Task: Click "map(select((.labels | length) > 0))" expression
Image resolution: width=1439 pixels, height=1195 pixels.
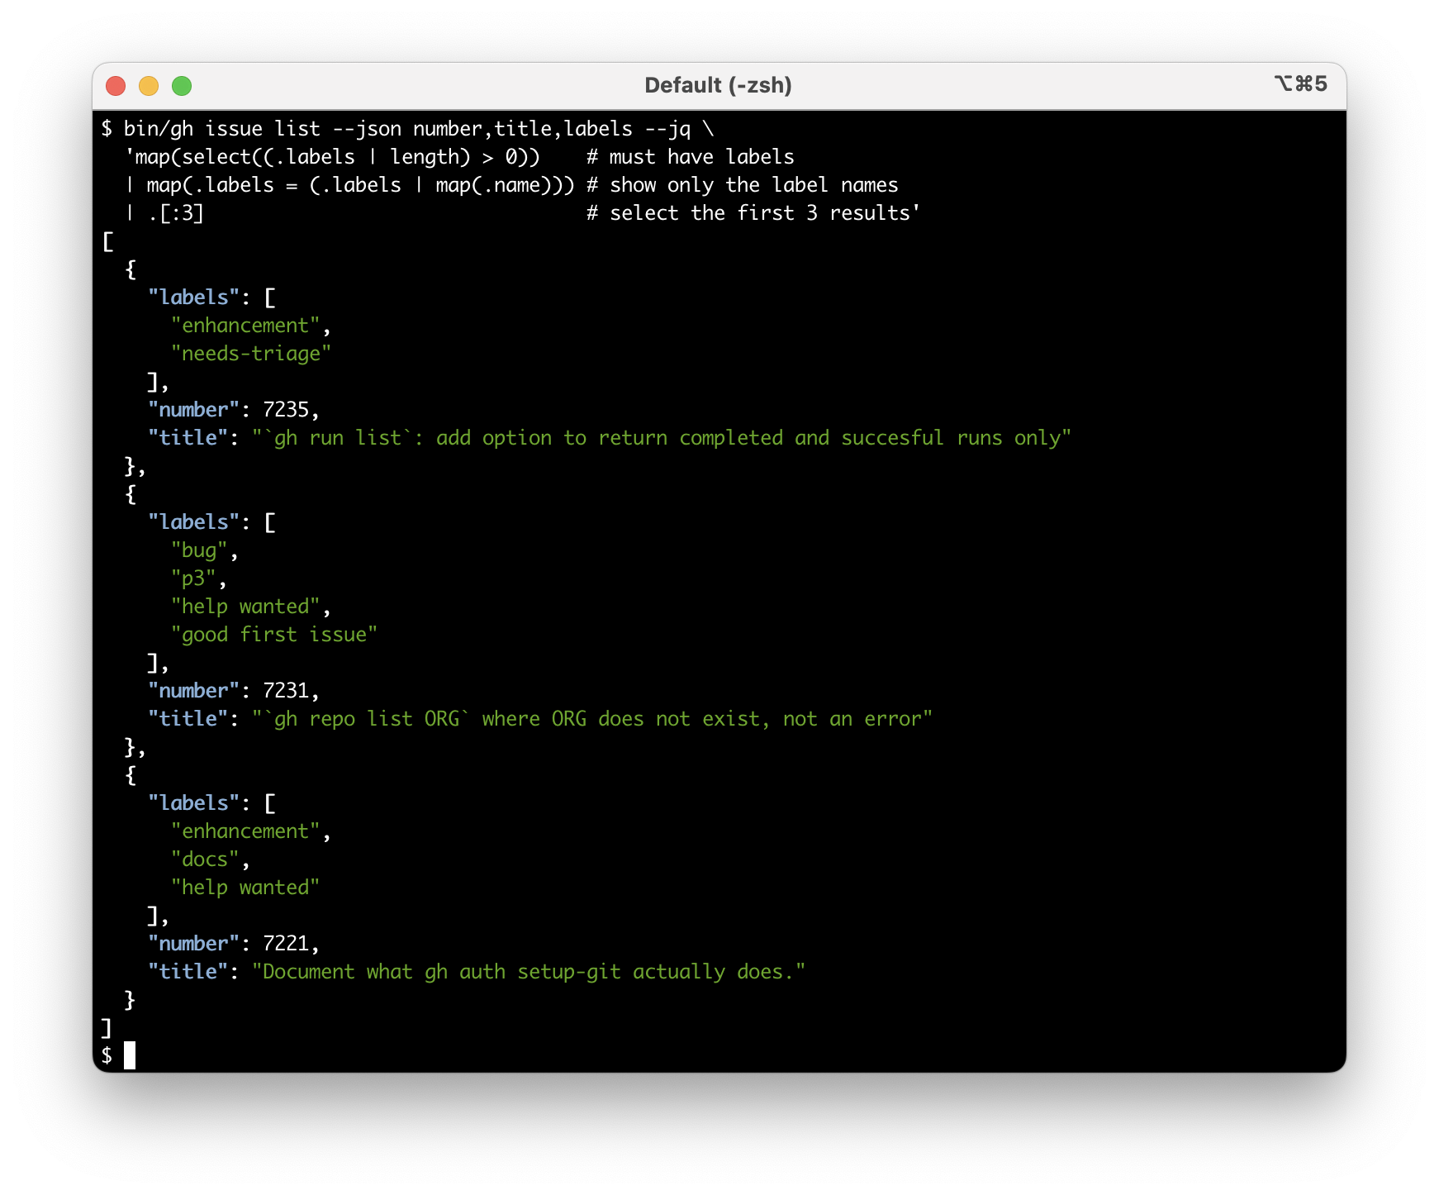Action: click(338, 157)
